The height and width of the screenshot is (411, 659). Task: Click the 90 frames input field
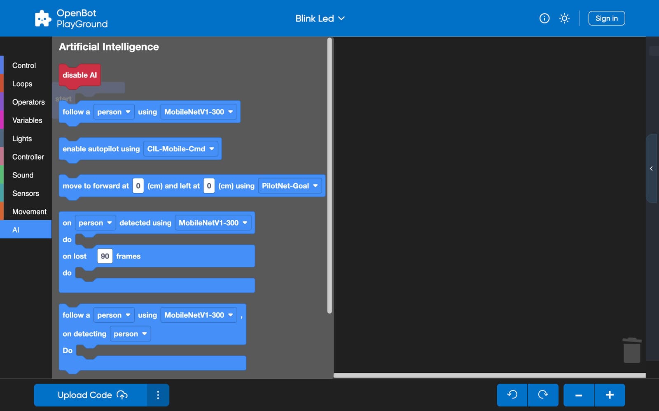105,256
